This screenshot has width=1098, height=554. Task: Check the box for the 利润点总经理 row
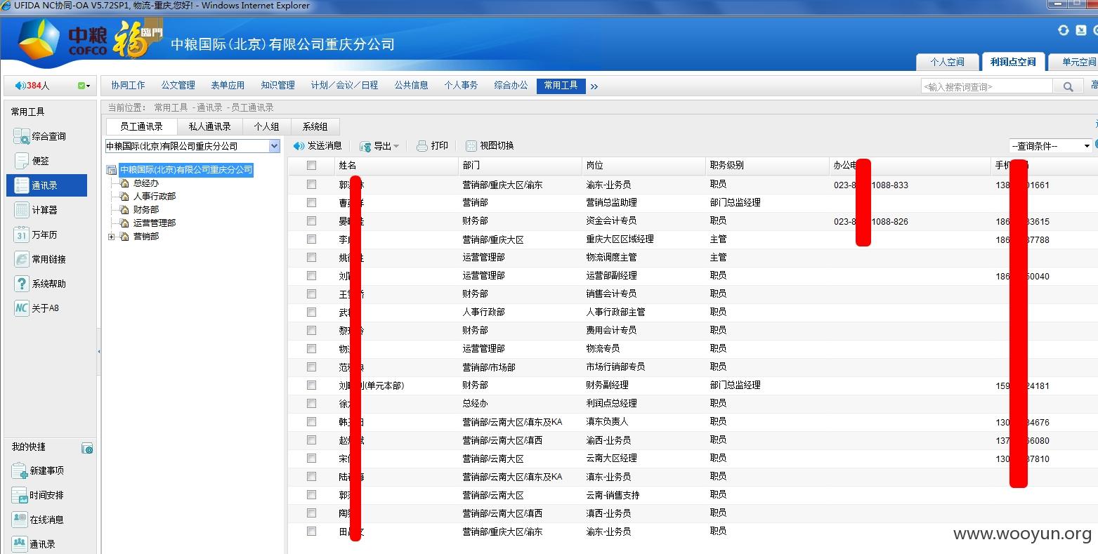(x=311, y=403)
